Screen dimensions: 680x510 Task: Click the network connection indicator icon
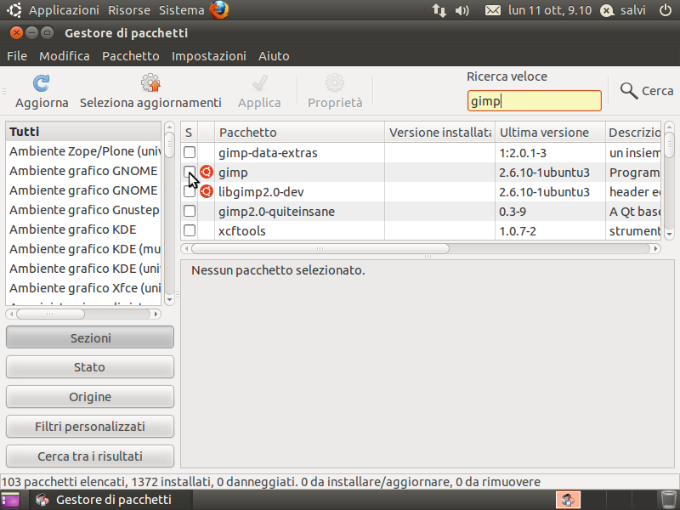pyautogui.click(x=439, y=10)
